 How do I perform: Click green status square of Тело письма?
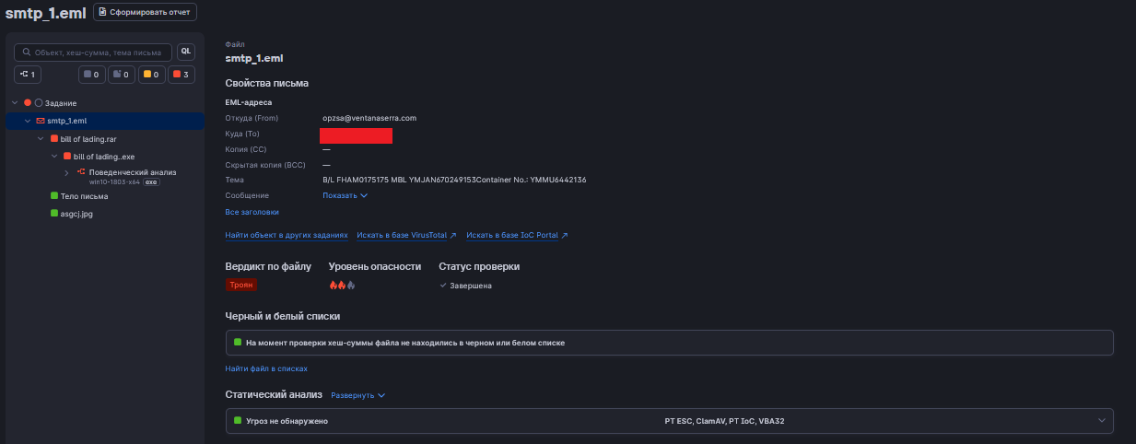[x=54, y=196]
